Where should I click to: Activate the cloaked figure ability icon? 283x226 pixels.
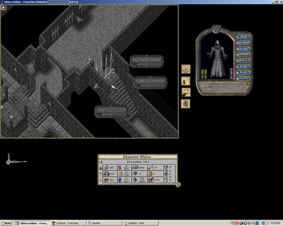[x=186, y=81]
